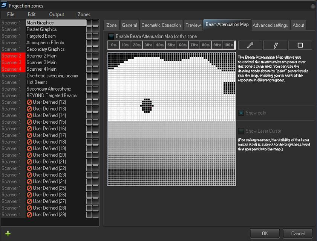This screenshot has width=317, height=241.
Task: Click disabled icon beside User Defined (20)
Action: click(29, 155)
